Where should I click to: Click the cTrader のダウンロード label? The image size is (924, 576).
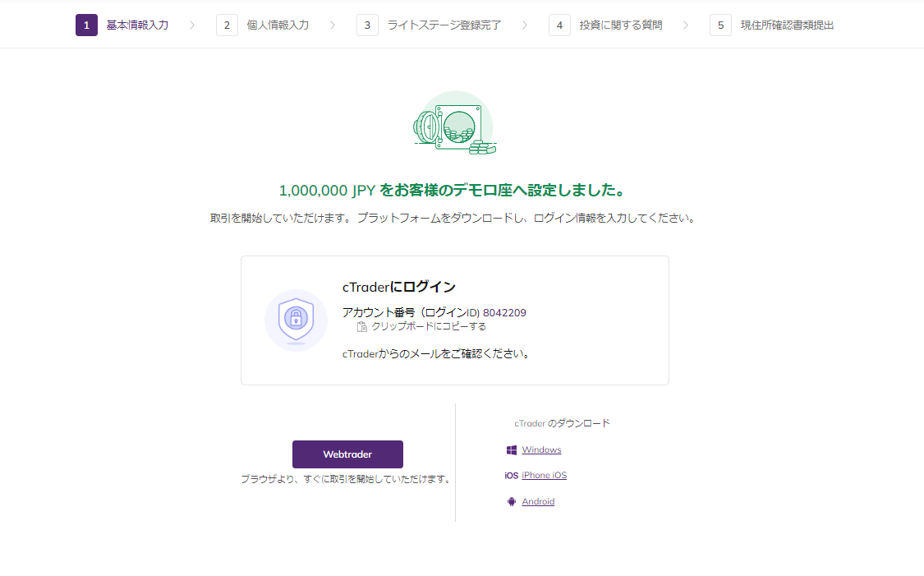562,423
